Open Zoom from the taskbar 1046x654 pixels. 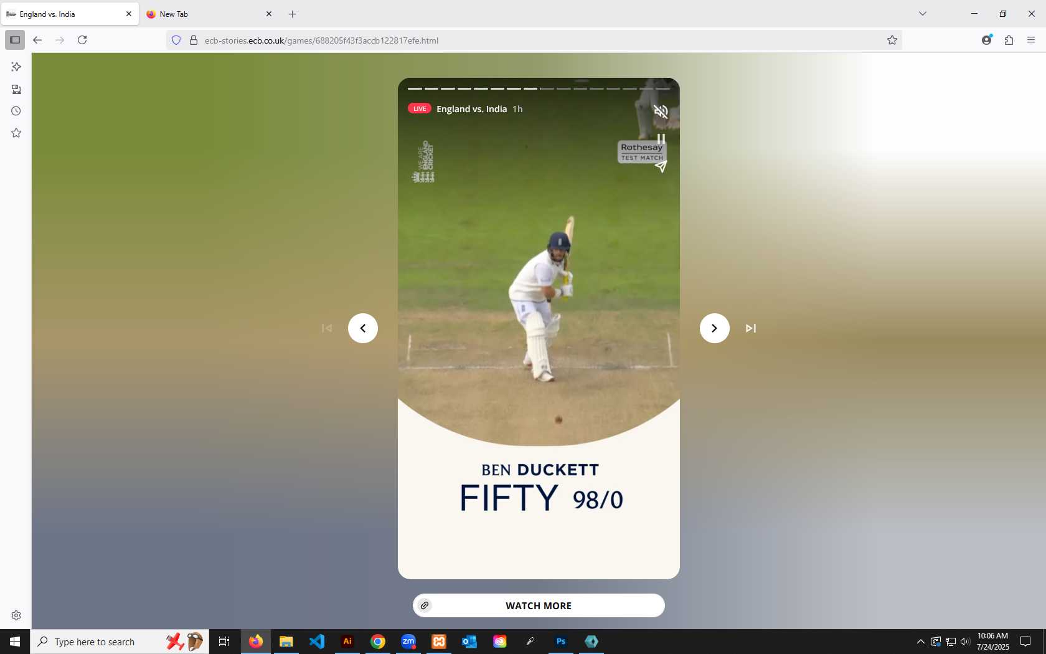[x=408, y=642]
